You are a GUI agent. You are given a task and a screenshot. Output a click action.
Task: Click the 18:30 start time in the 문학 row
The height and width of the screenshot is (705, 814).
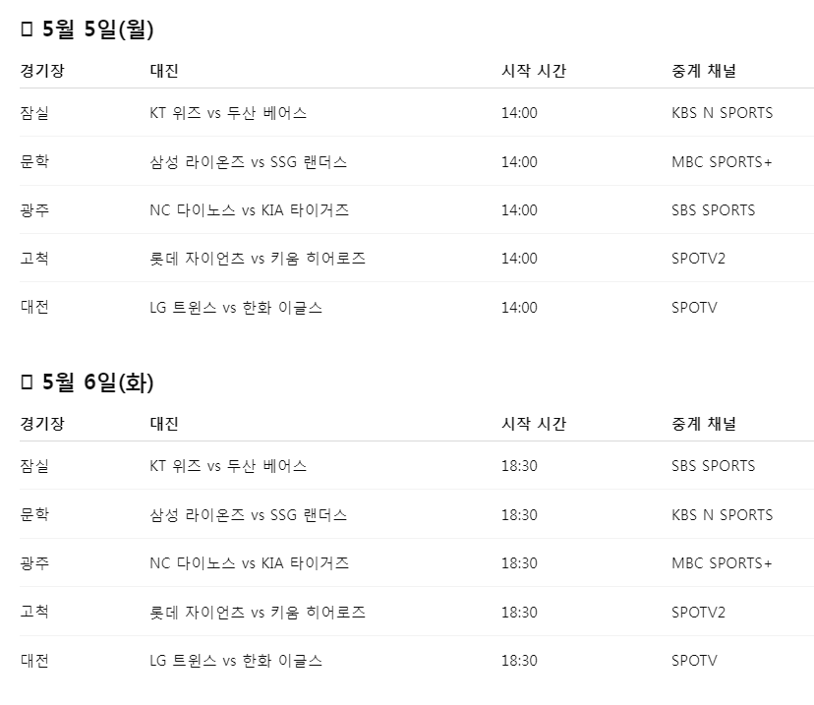[x=519, y=514]
